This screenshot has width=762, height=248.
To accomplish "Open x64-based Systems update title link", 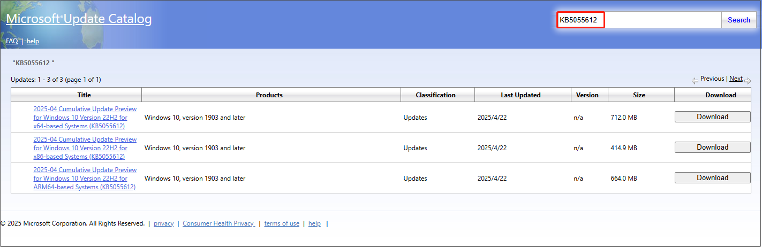I will tap(85, 118).
